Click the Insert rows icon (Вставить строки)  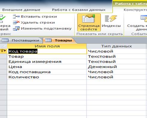tap(16, 16)
